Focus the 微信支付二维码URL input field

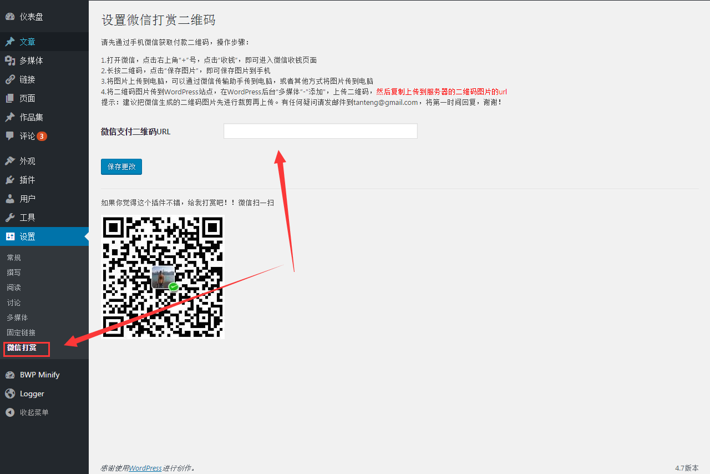point(321,131)
